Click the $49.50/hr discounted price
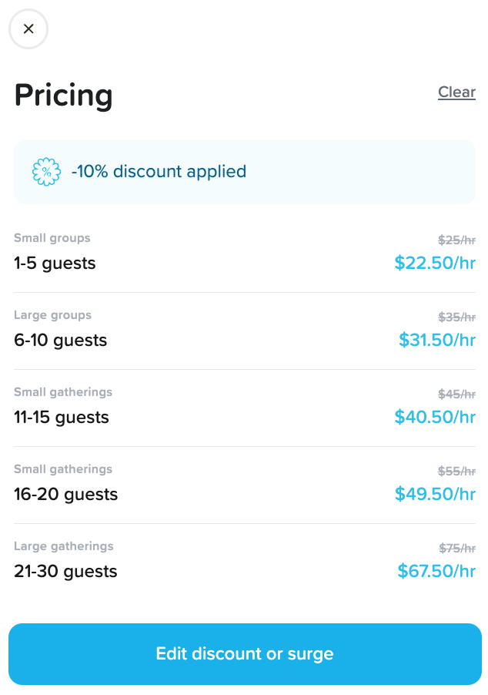Screen dimensions: 488x695 pos(435,495)
